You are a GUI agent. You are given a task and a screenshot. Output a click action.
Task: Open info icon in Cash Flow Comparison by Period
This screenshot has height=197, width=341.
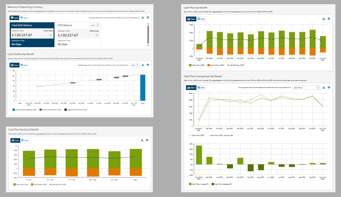pyautogui.click(x=329, y=87)
